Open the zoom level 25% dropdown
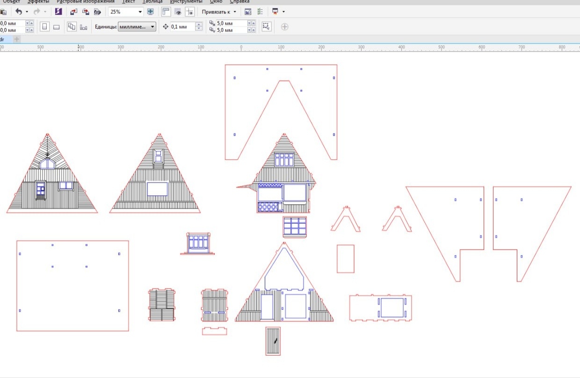 [140, 12]
